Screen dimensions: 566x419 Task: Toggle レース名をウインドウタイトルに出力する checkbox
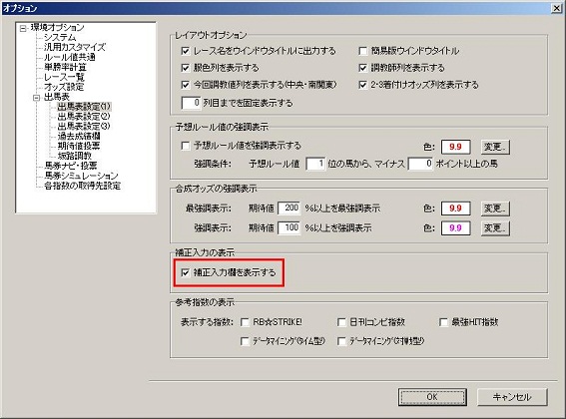(186, 51)
